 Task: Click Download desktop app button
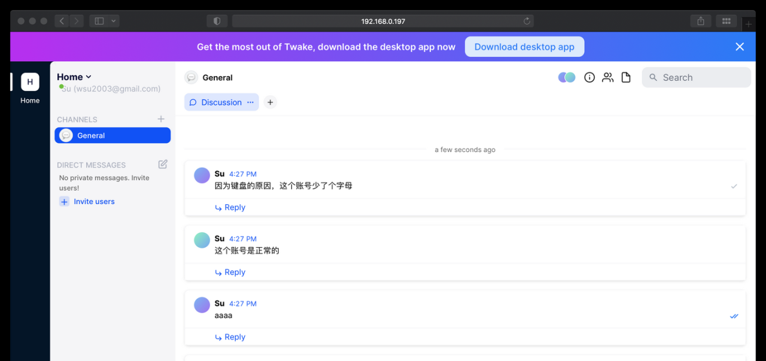524,47
